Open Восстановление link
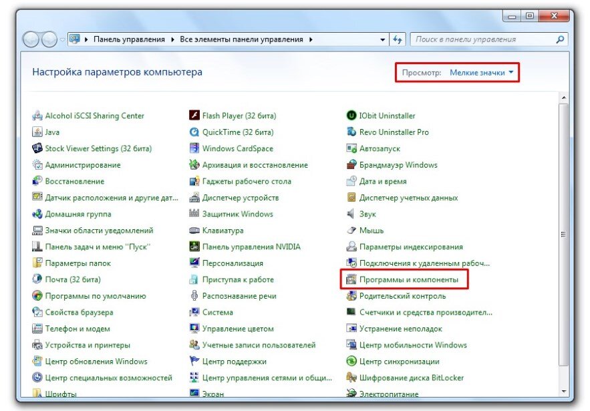The image size is (590, 411). [75, 181]
